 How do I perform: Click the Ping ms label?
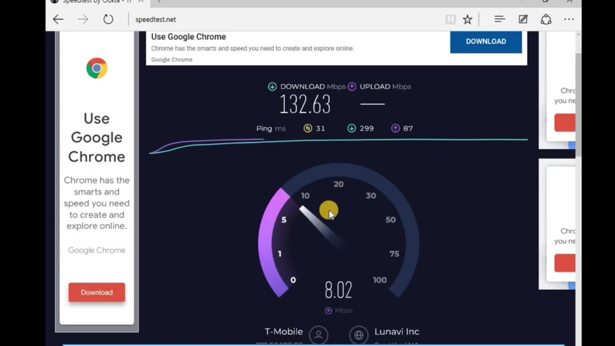coord(271,128)
